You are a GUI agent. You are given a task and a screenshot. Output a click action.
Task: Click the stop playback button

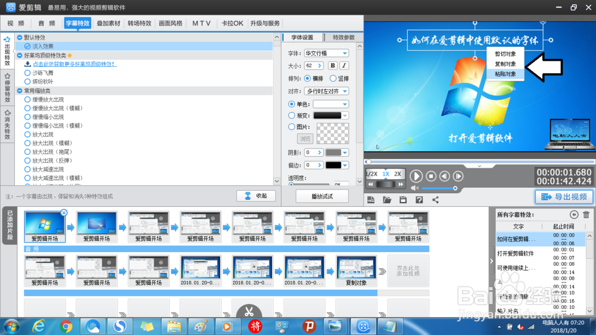coord(431,176)
